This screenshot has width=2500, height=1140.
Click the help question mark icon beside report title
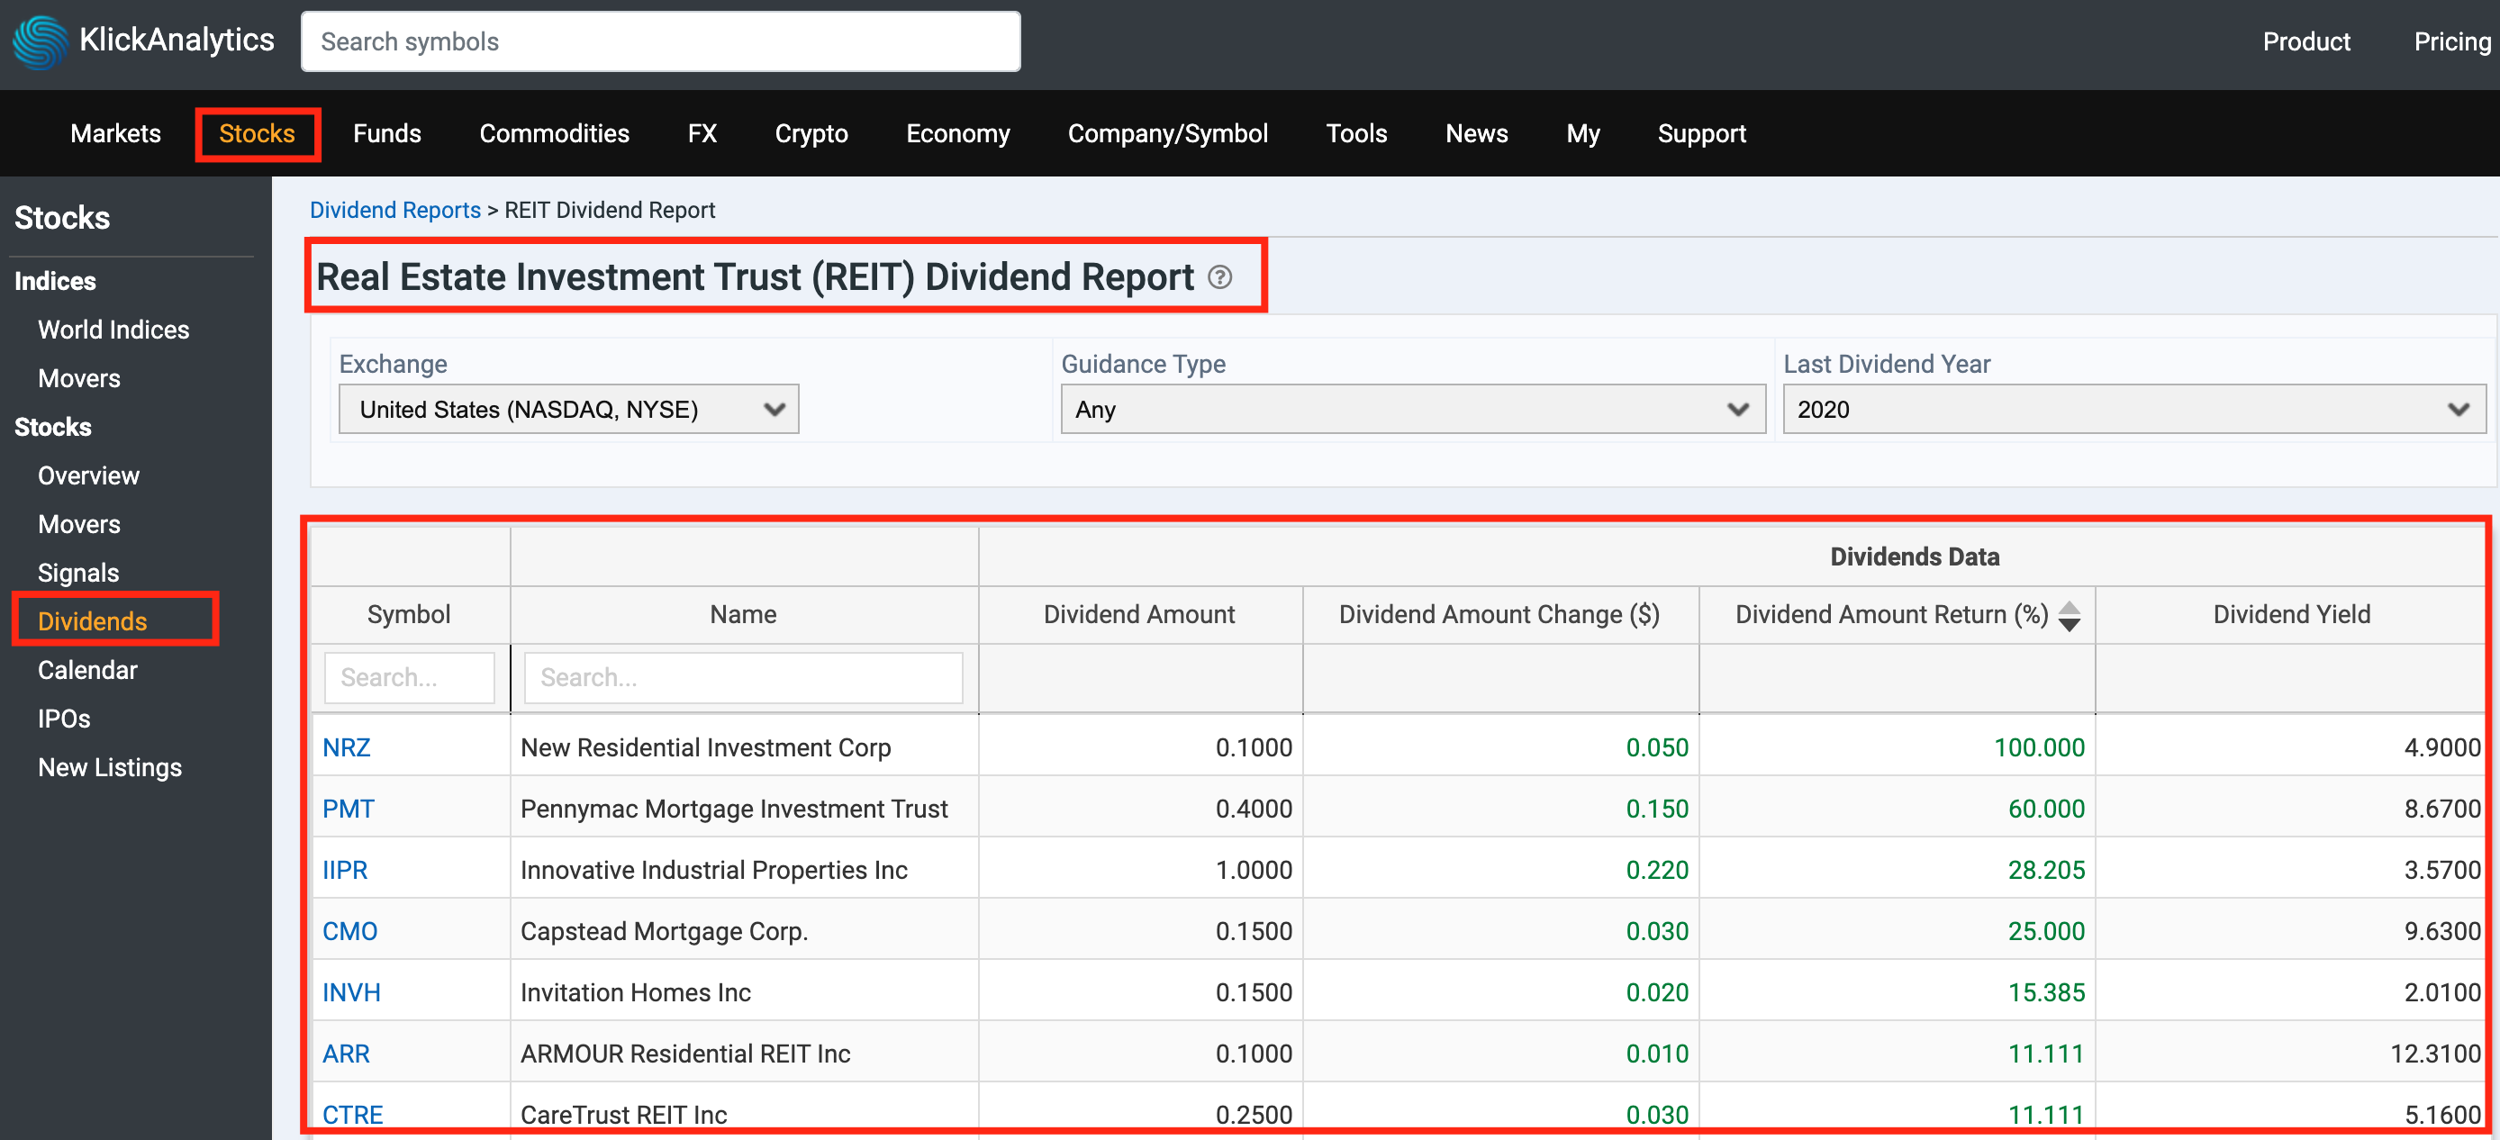point(1220,277)
